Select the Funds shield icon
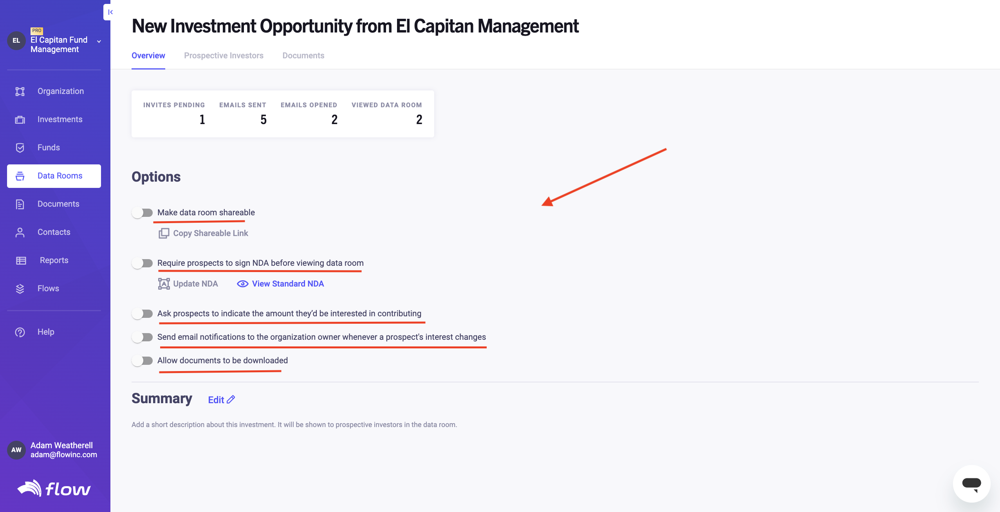 point(20,148)
